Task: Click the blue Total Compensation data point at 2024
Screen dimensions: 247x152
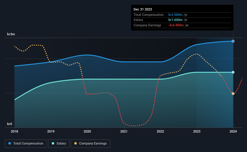Action: click(x=233, y=41)
